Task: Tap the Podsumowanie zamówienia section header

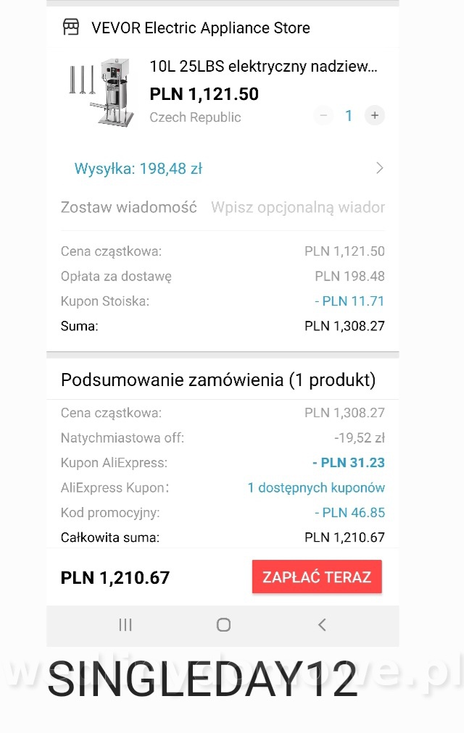Action: tap(218, 380)
